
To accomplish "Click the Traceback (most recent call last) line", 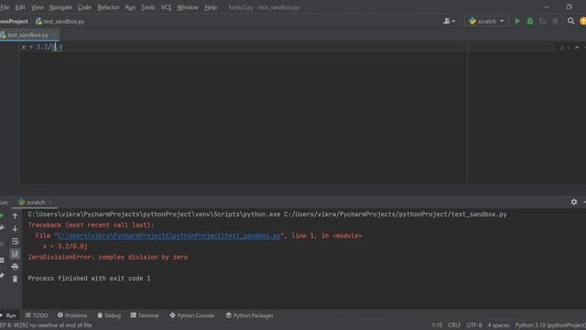I will (91, 225).
